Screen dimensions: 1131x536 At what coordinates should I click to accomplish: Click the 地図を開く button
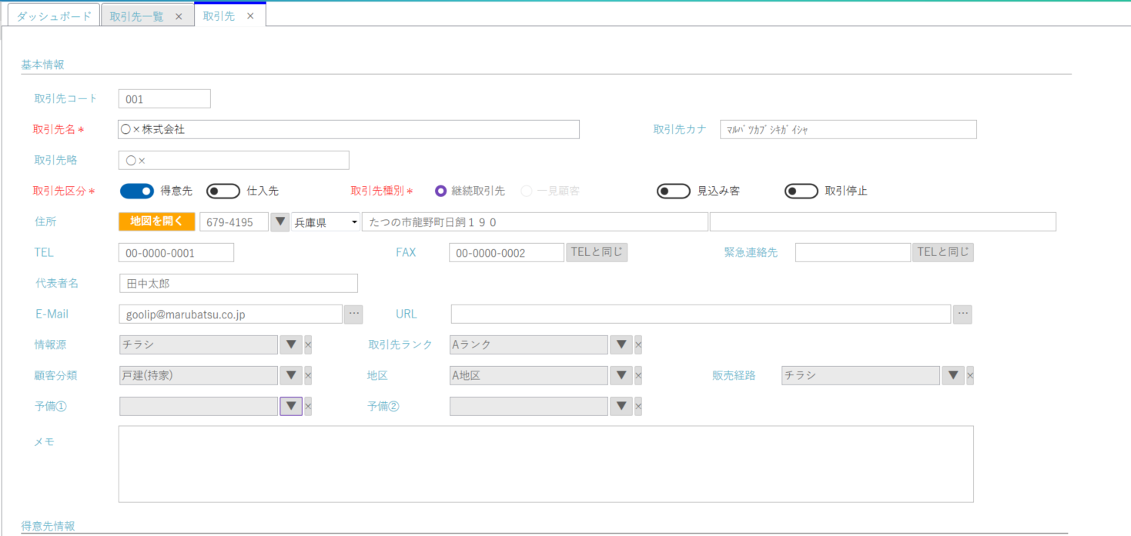coord(157,221)
